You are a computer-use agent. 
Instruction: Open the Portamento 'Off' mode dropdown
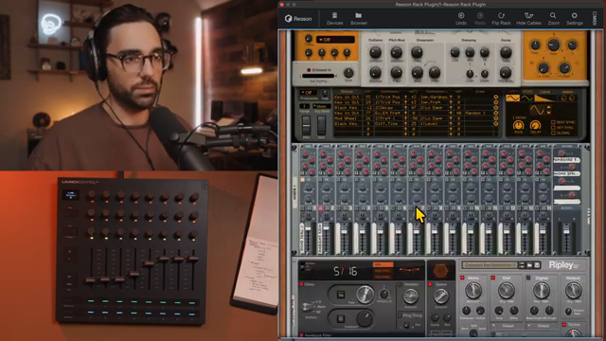pyautogui.click(x=309, y=93)
